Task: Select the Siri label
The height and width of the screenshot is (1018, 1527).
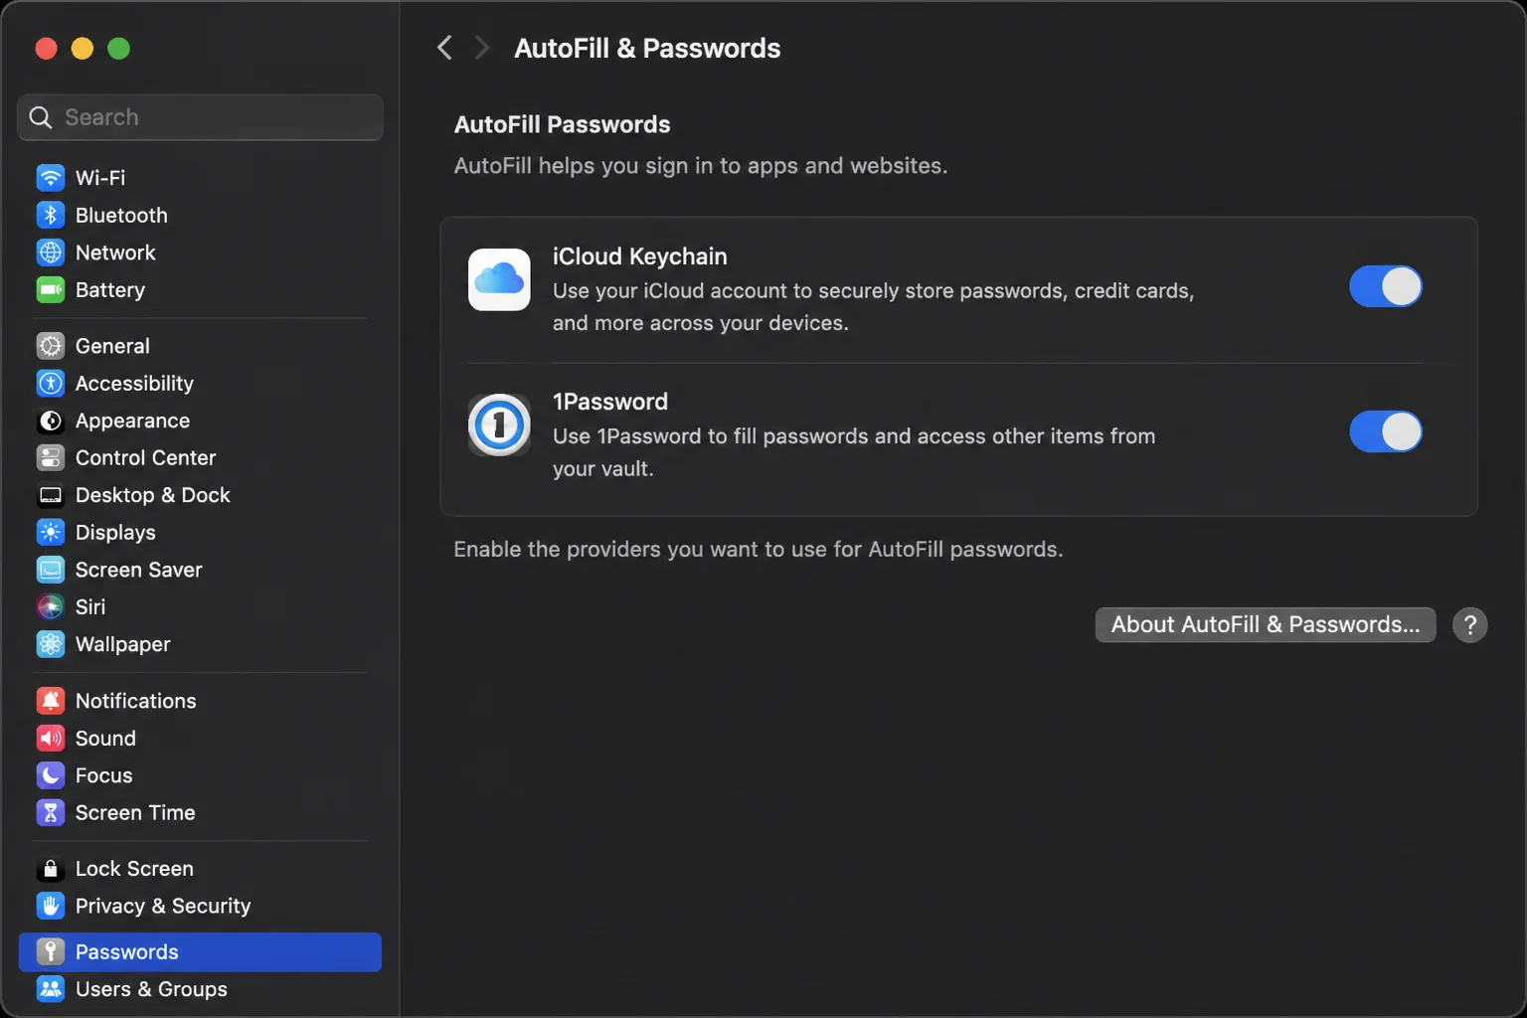Action: click(90, 606)
